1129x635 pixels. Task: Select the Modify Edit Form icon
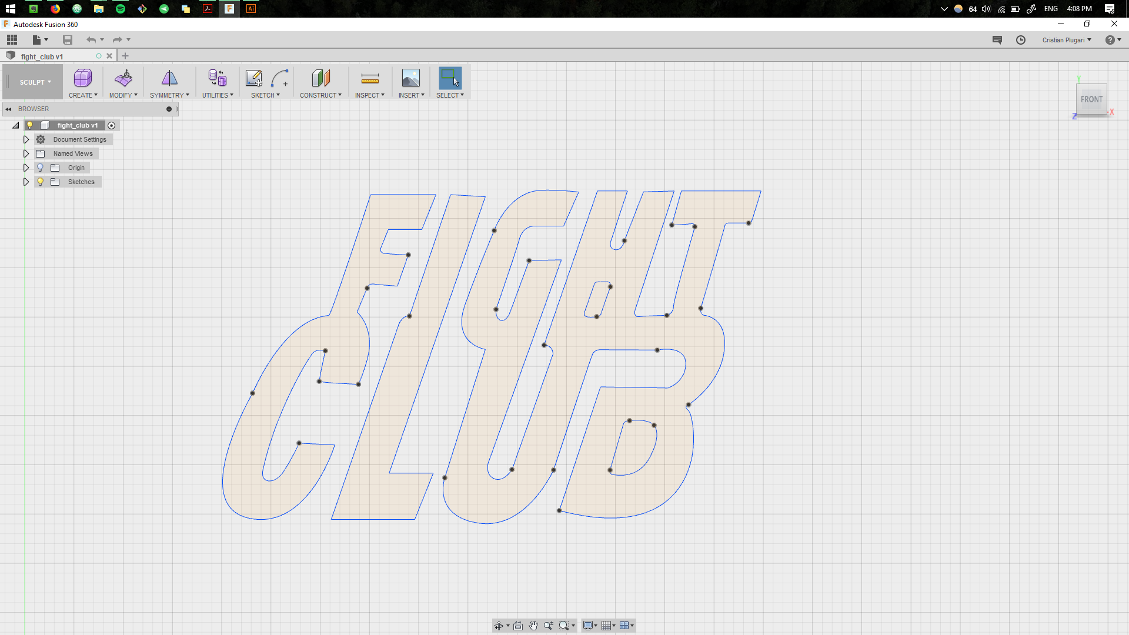coord(123,78)
